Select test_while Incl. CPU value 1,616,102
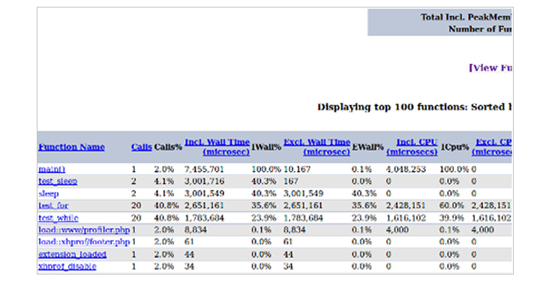Image resolution: width=555 pixels, height=285 pixels. coord(406,218)
